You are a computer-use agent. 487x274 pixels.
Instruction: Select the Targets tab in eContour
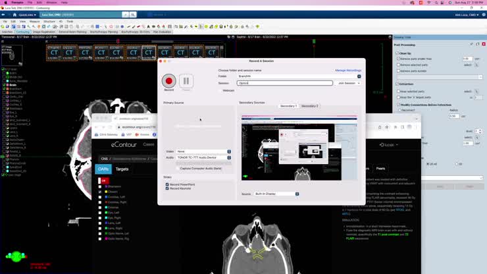click(122, 169)
